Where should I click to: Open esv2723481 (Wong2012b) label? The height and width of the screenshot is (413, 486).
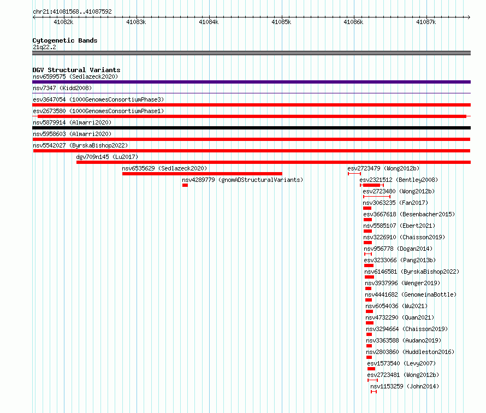pos(403,375)
